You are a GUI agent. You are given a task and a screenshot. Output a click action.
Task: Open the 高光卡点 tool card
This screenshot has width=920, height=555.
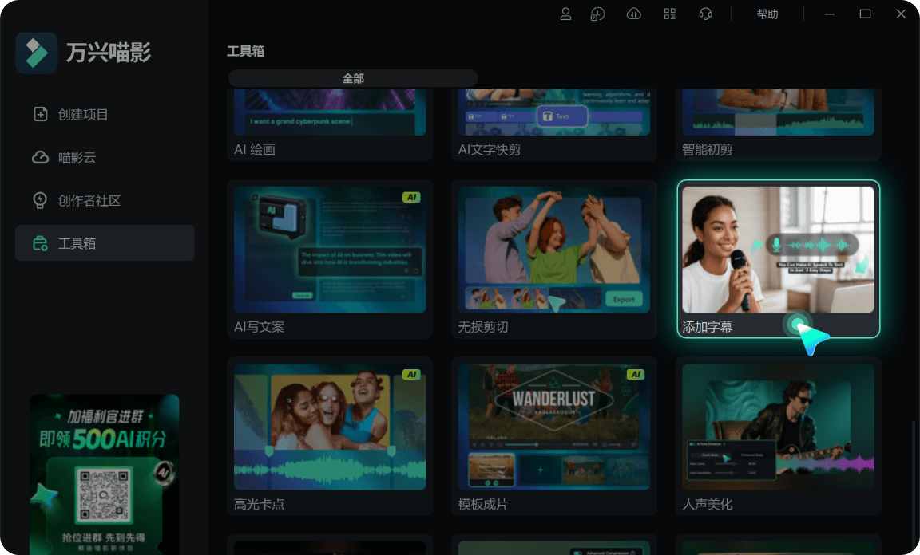[x=330, y=437]
